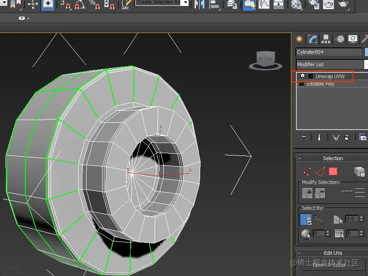Click Configure Modifier Sets icon

(x=363, y=137)
